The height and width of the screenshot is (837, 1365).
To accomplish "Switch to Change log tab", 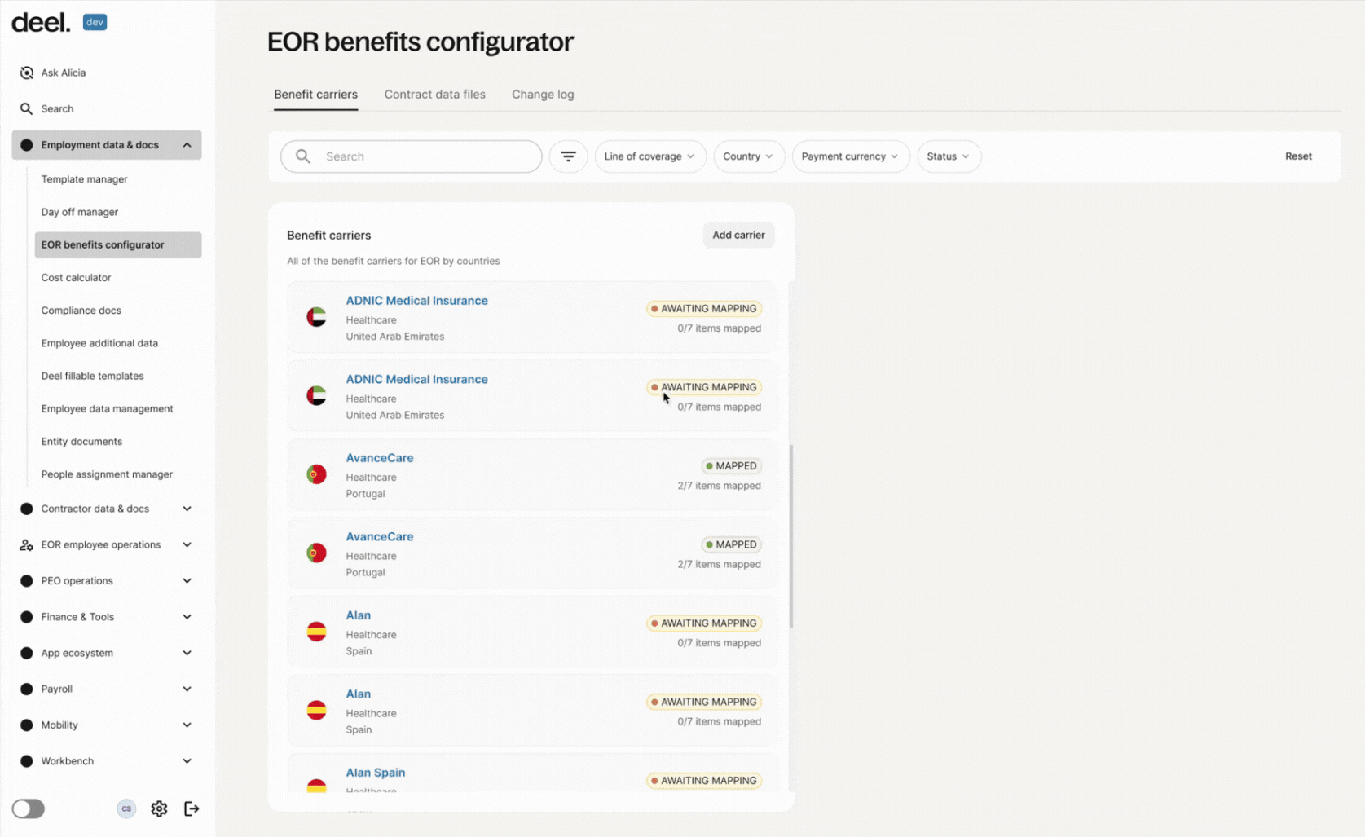I will (543, 95).
